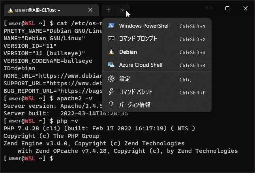This screenshot has width=255, height=173.
Task: Click the cat /etc/os-release command line
Action: pos(53,23)
